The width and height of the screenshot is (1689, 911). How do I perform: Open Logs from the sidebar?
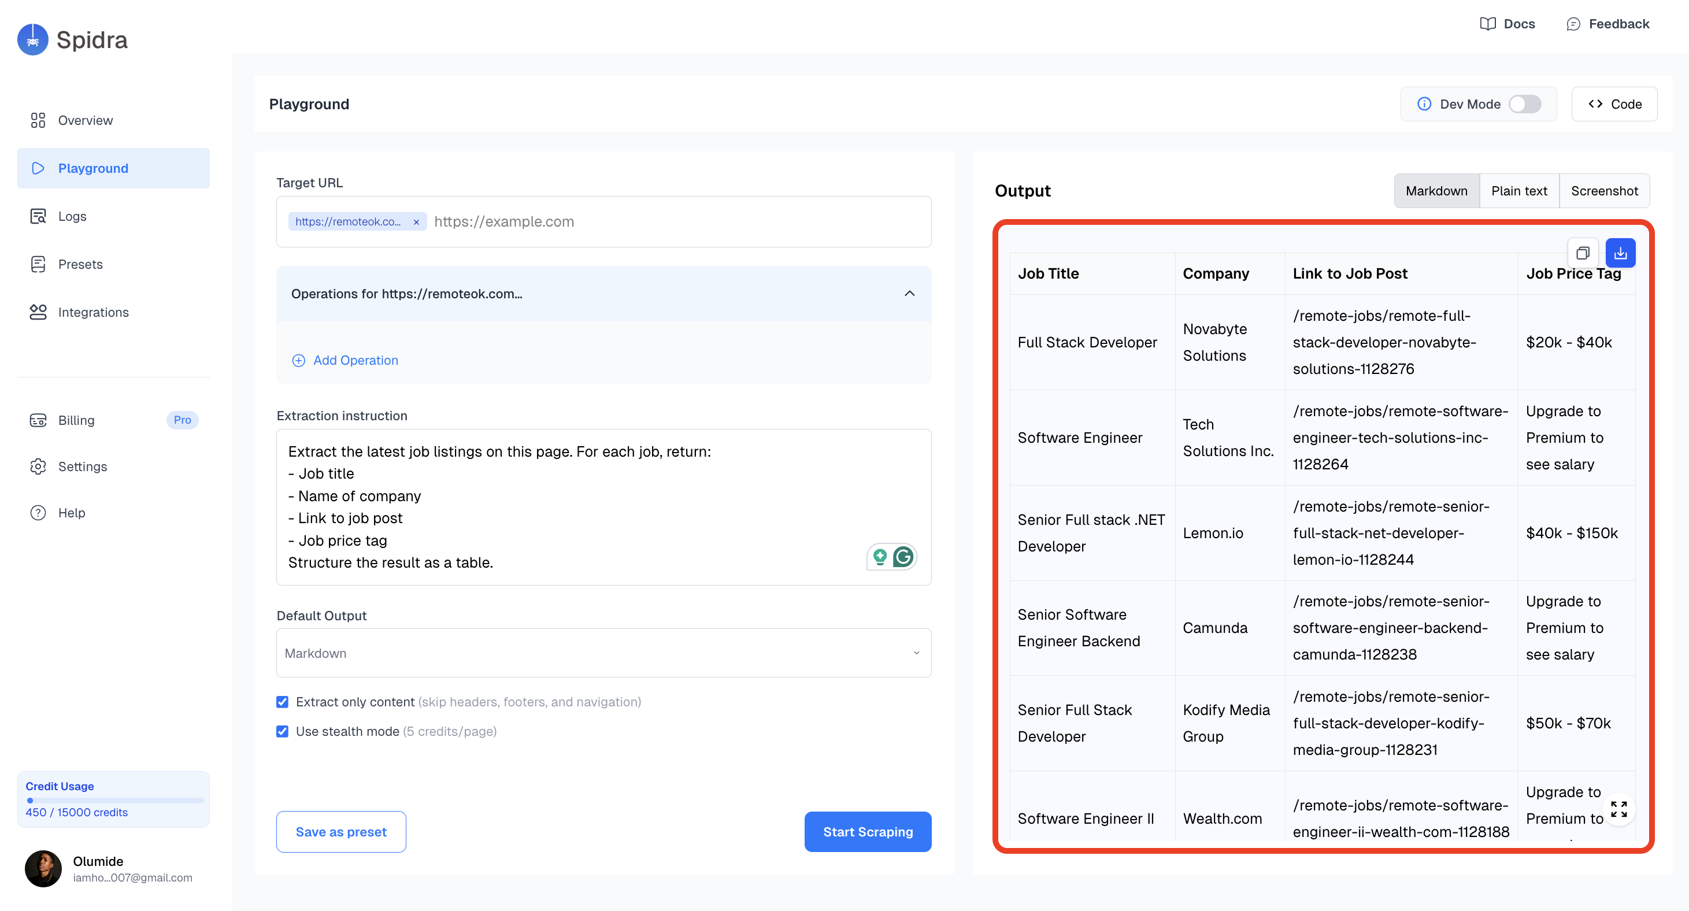[72, 216]
